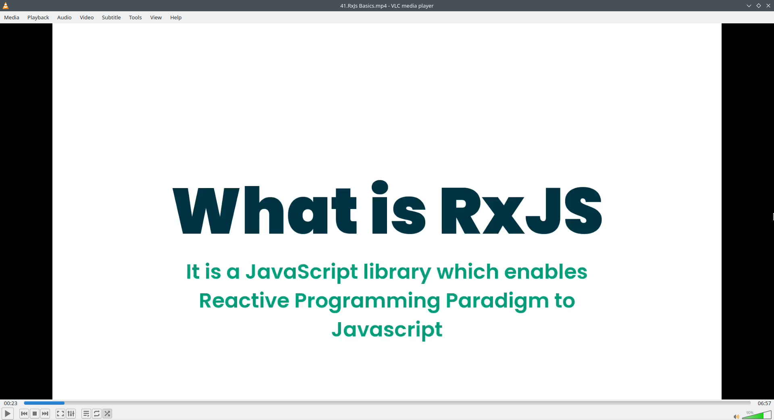The height and width of the screenshot is (420, 774).
Task: Open the Tools menu
Action: tap(135, 17)
